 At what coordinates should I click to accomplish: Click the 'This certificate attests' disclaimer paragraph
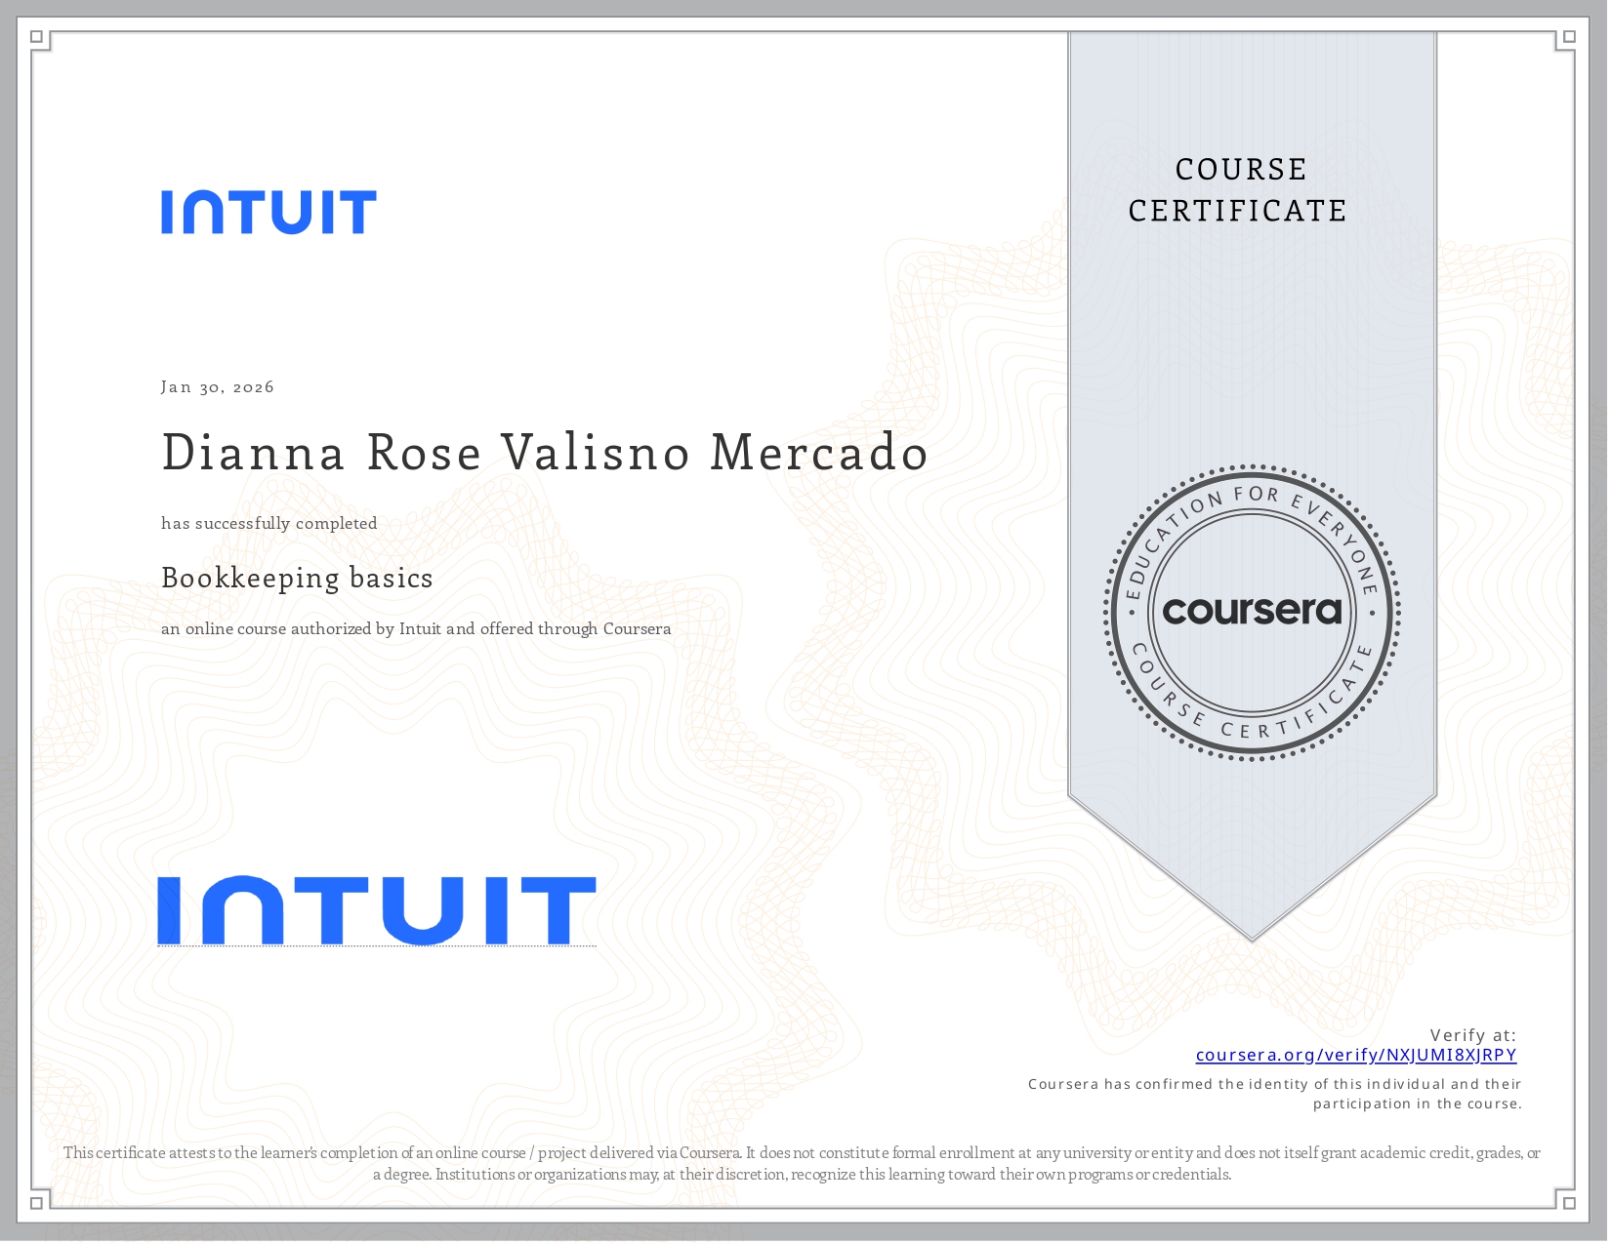[802, 1164]
